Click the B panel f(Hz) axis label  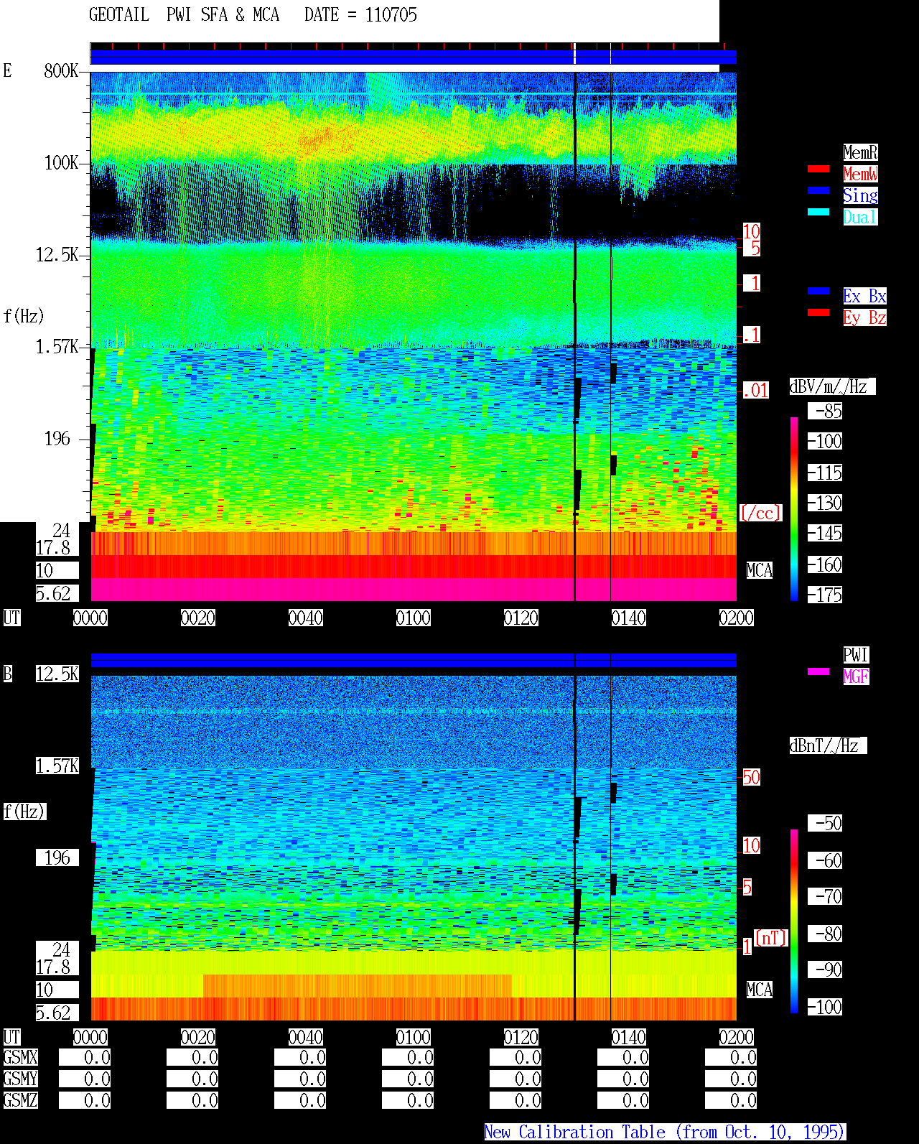click(24, 812)
